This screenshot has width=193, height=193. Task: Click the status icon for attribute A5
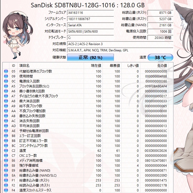point(6,86)
